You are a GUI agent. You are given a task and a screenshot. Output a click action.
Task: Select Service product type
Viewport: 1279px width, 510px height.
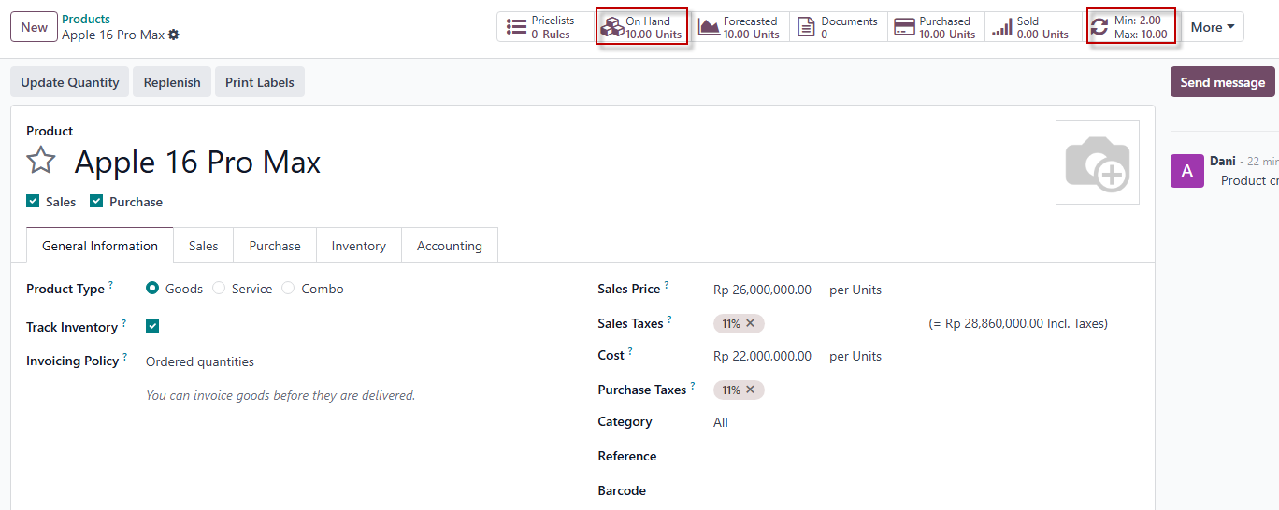click(x=219, y=289)
